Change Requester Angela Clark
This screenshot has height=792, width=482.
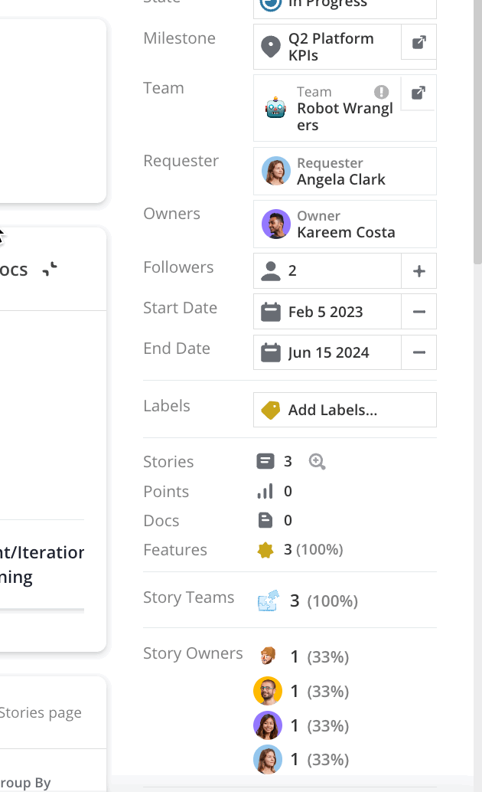point(344,172)
